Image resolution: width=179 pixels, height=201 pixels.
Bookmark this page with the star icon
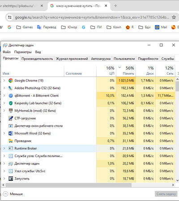click(174, 17)
